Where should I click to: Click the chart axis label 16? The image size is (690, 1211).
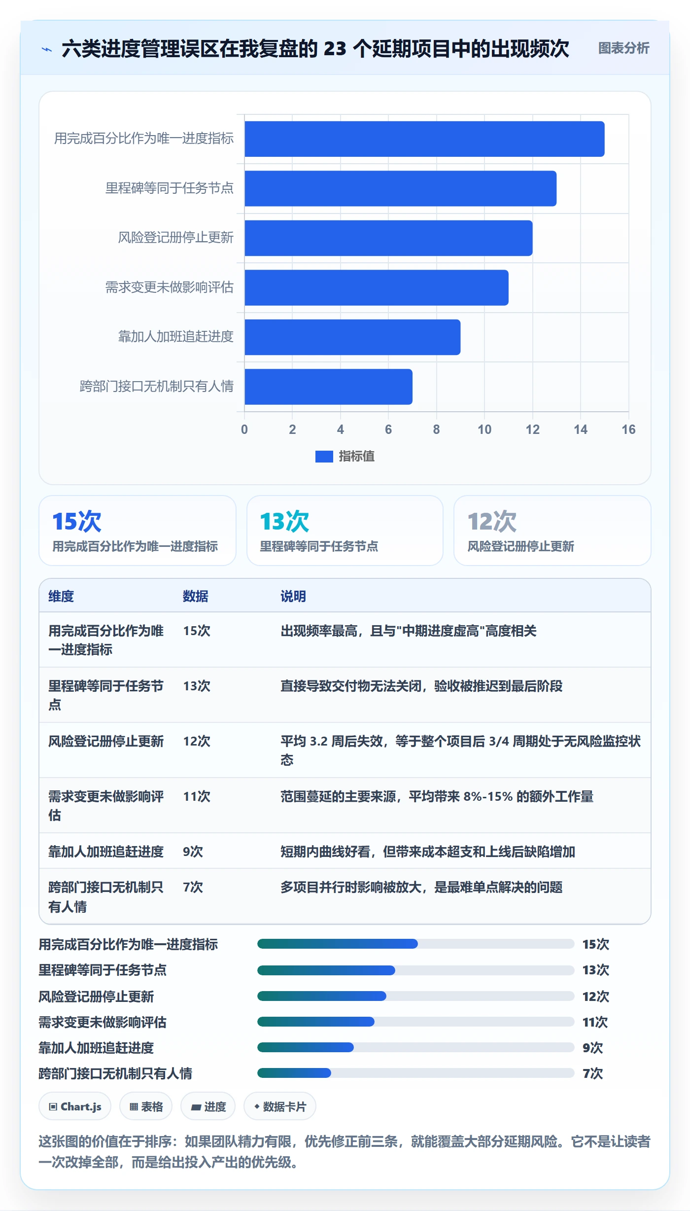(628, 429)
